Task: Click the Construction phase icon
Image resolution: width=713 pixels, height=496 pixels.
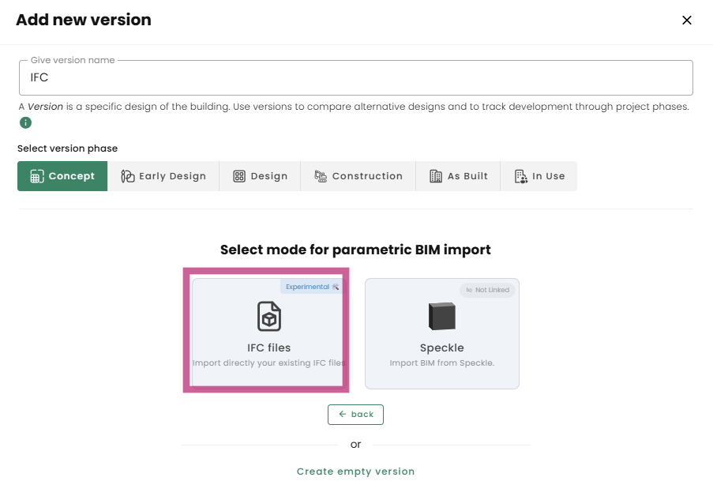Action: click(321, 176)
